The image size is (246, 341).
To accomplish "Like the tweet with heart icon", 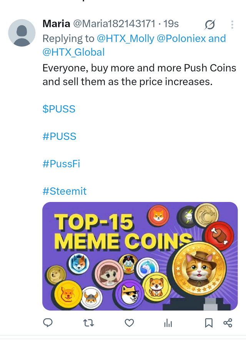I will [129, 323].
